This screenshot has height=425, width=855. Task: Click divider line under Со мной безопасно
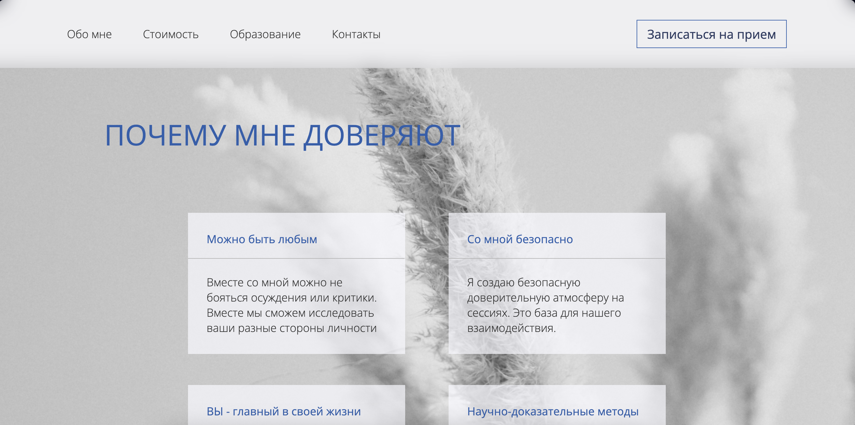coord(557,258)
